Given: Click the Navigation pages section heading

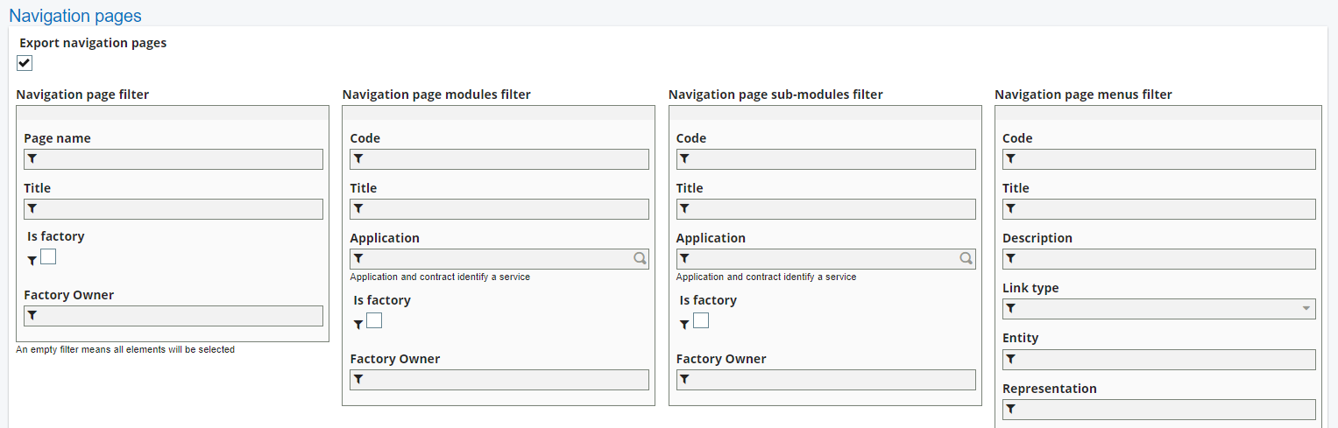Looking at the screenshot, I should (x=74, y=16).
